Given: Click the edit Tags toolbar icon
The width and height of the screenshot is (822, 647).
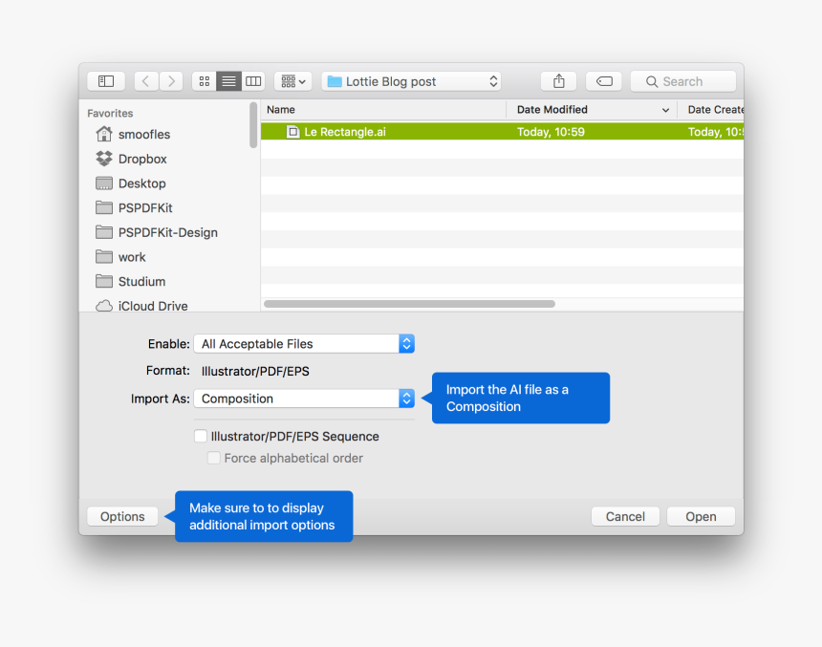Looking at the screenshot, I should point(604,81).
